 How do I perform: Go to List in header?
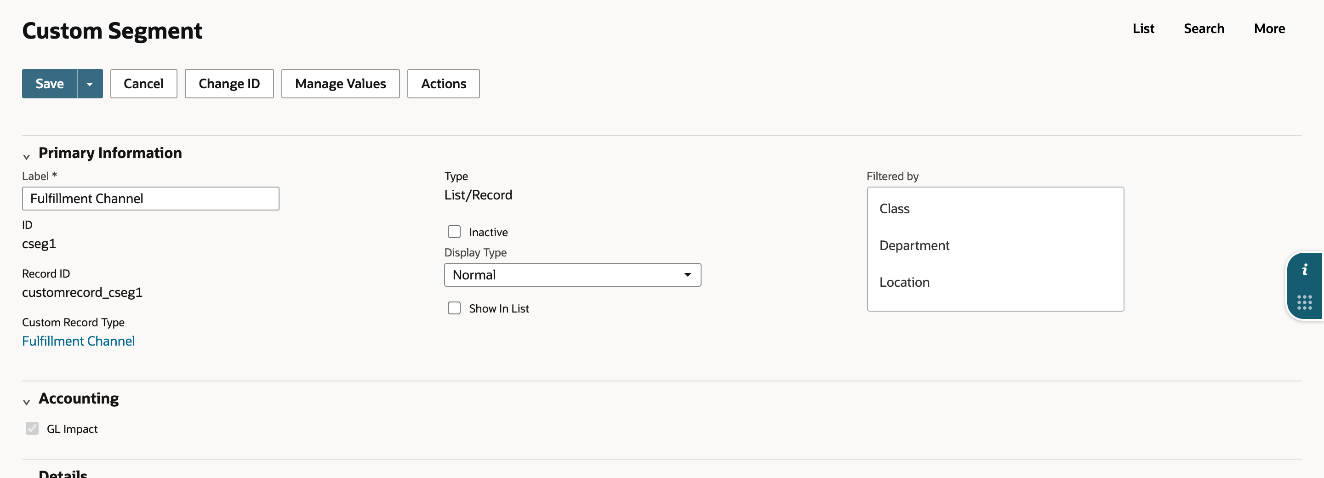pos(1143,29)
